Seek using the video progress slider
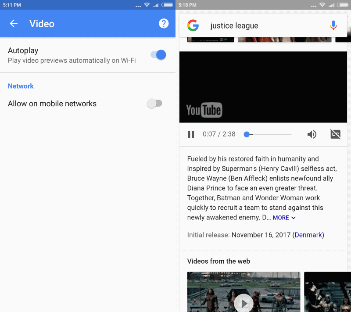Screen dimensions: 351x312 tap(268, 134)
